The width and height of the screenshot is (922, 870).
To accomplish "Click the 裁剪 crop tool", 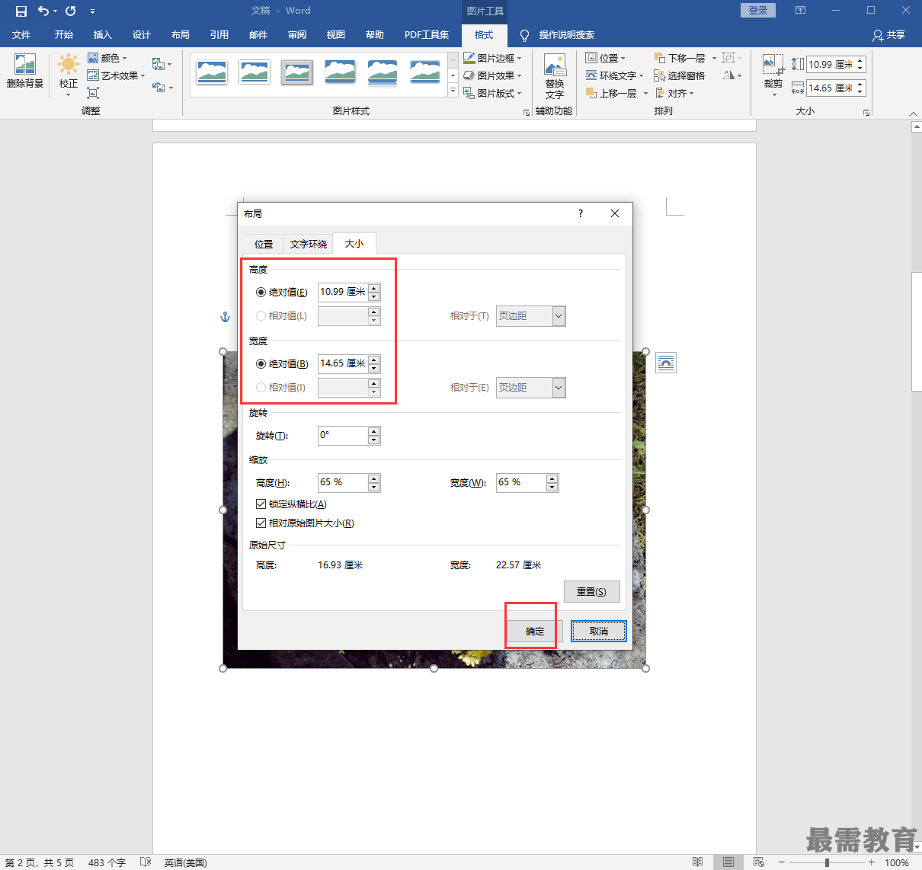I will [x=773, y=74].
